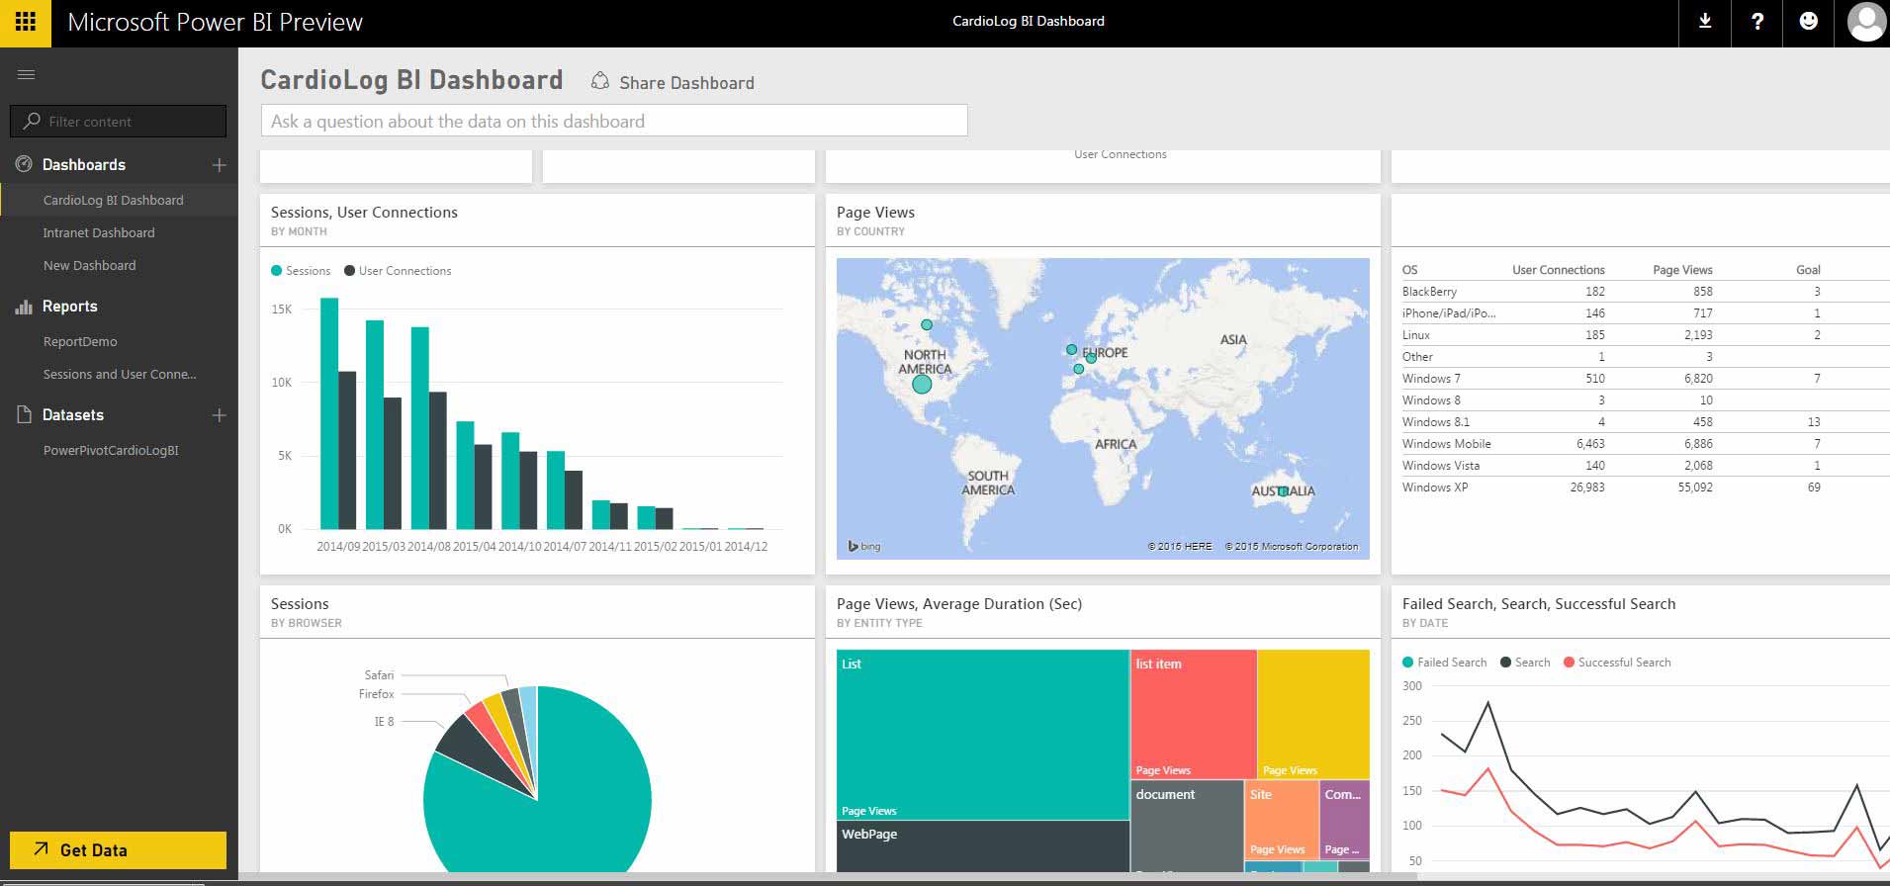The width and height of the screenshot is (1890, 886).
Task: Click the download icon in the top bar
Action: pos(1705,22)
